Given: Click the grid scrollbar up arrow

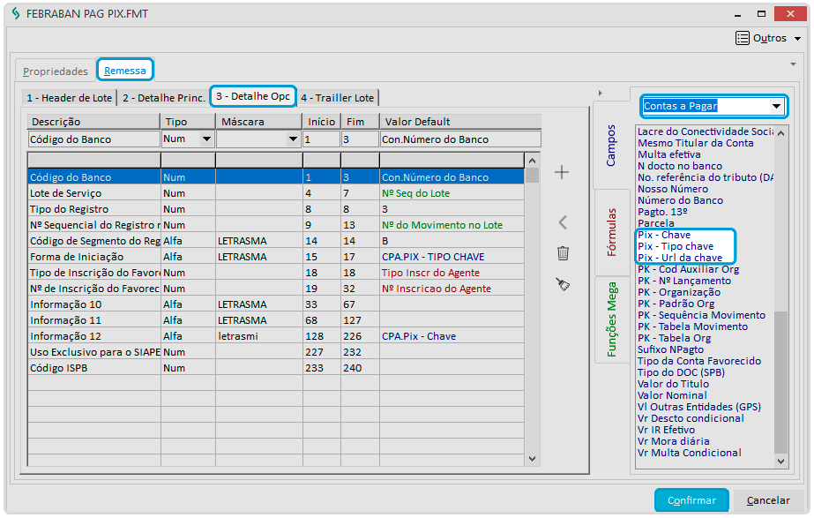Looking at the screenshot, I should (532, 161).
